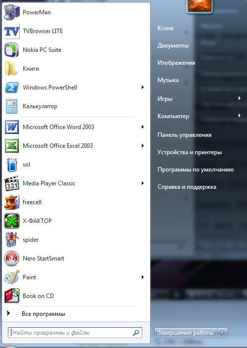The width and height of the screenshot is (247, 348).
Task: Select the sol label
Action: pyautogui.click(x=26, y=165)
